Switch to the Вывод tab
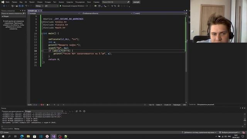The image size is (247, 139). 17,129
